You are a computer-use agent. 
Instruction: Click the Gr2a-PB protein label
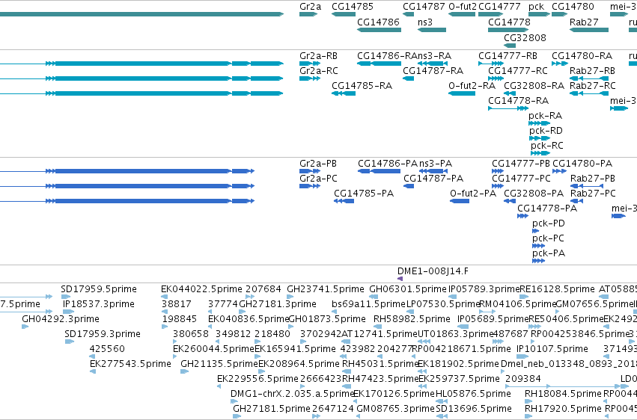tap(318, 164)
